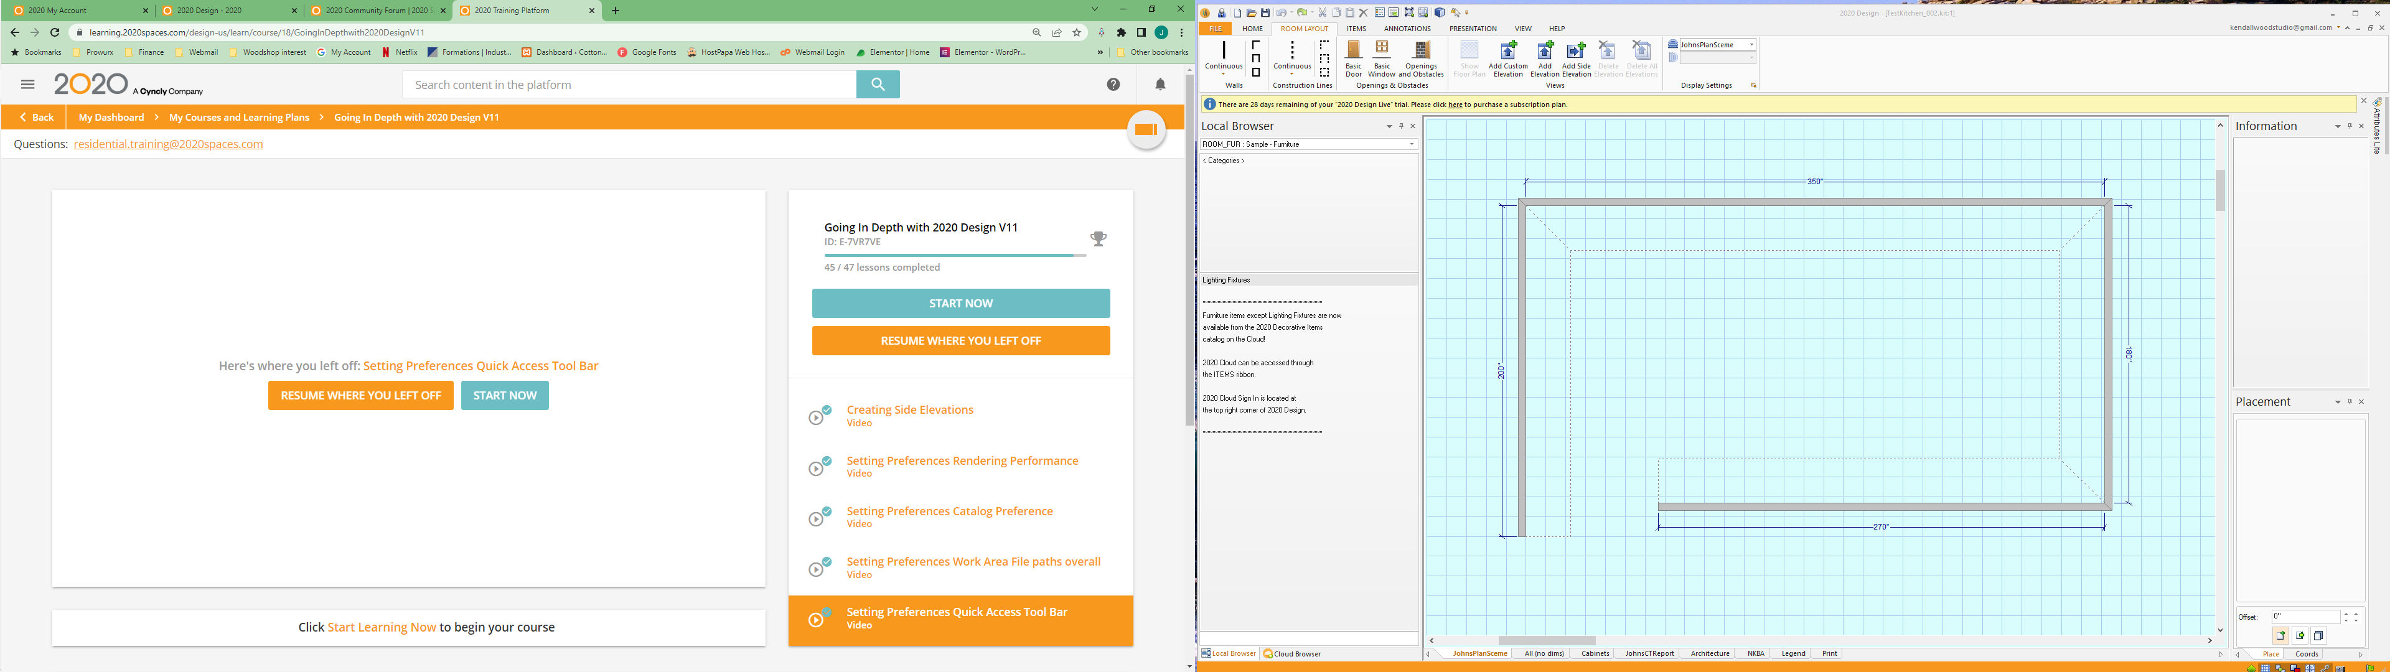Image resolution: width=2390 pixels, height=672 pixels.
Task: Click the Undo arrow in 2020 Design
Action: point(1282,13)
